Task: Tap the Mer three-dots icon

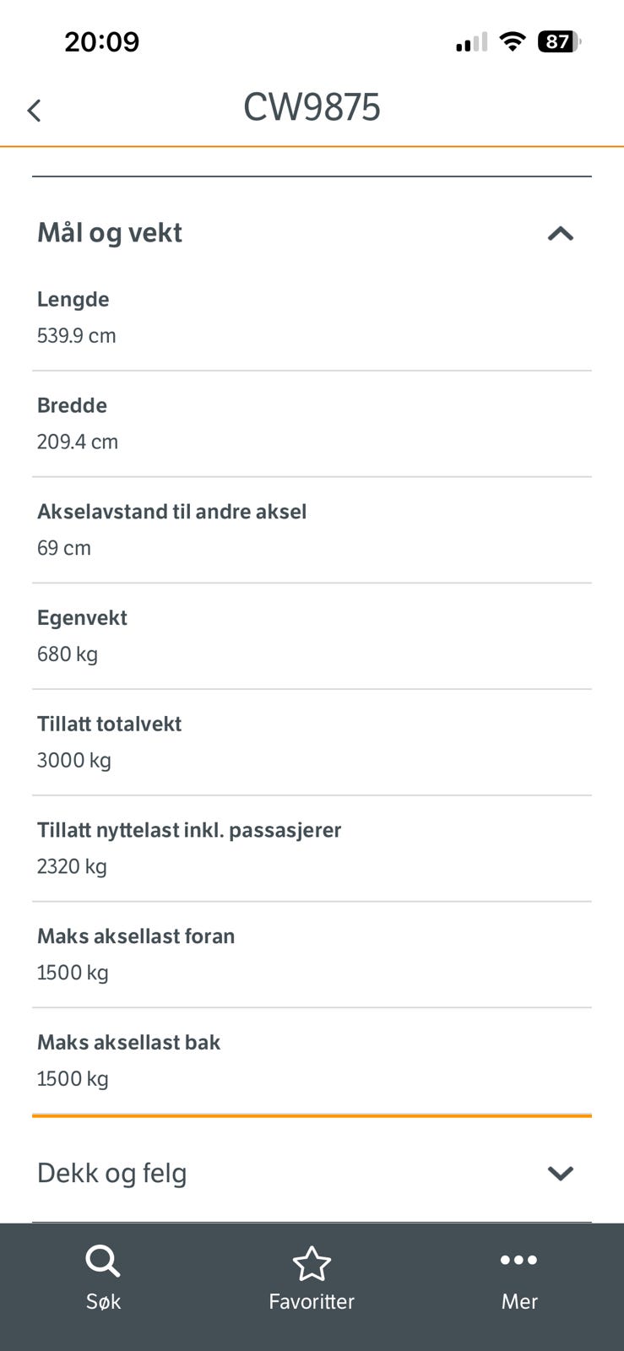Action: pyautogui.click(x=518, y=1260)
